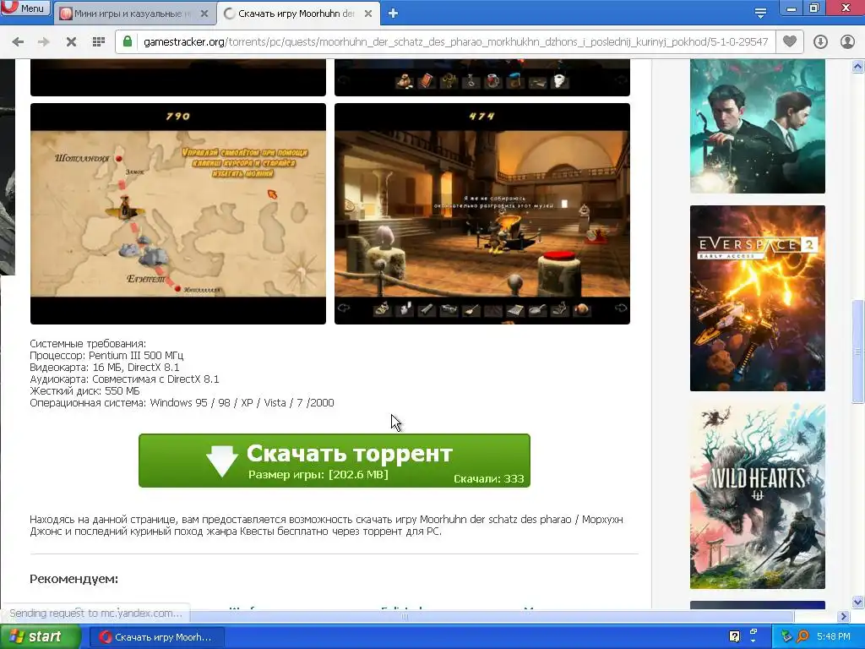The height and width of the screenshot is (649, 865).
Task: Click the vertical scrollbar up arrow
Action: point(857,67)
